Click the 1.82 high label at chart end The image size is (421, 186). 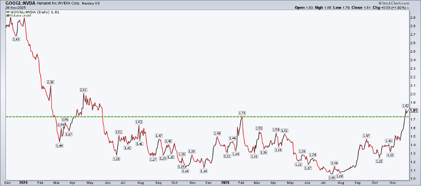(405, 106)
